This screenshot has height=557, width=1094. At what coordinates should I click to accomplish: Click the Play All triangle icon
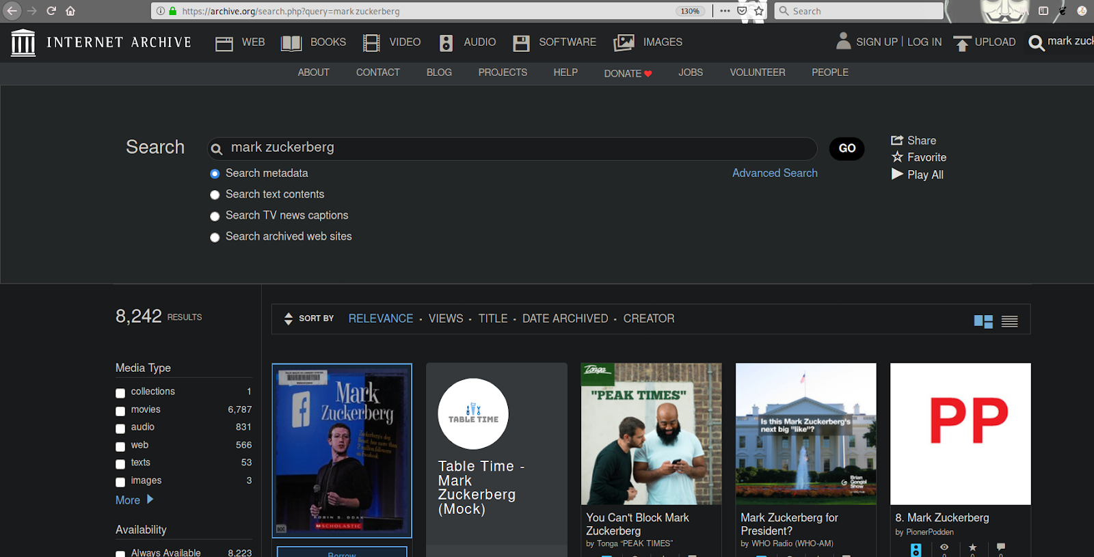[x=897, y=174]
